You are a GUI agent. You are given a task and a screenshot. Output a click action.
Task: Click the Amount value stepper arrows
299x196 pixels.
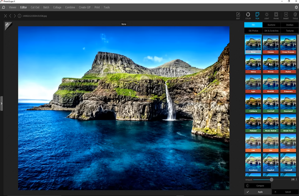[296, 179]
